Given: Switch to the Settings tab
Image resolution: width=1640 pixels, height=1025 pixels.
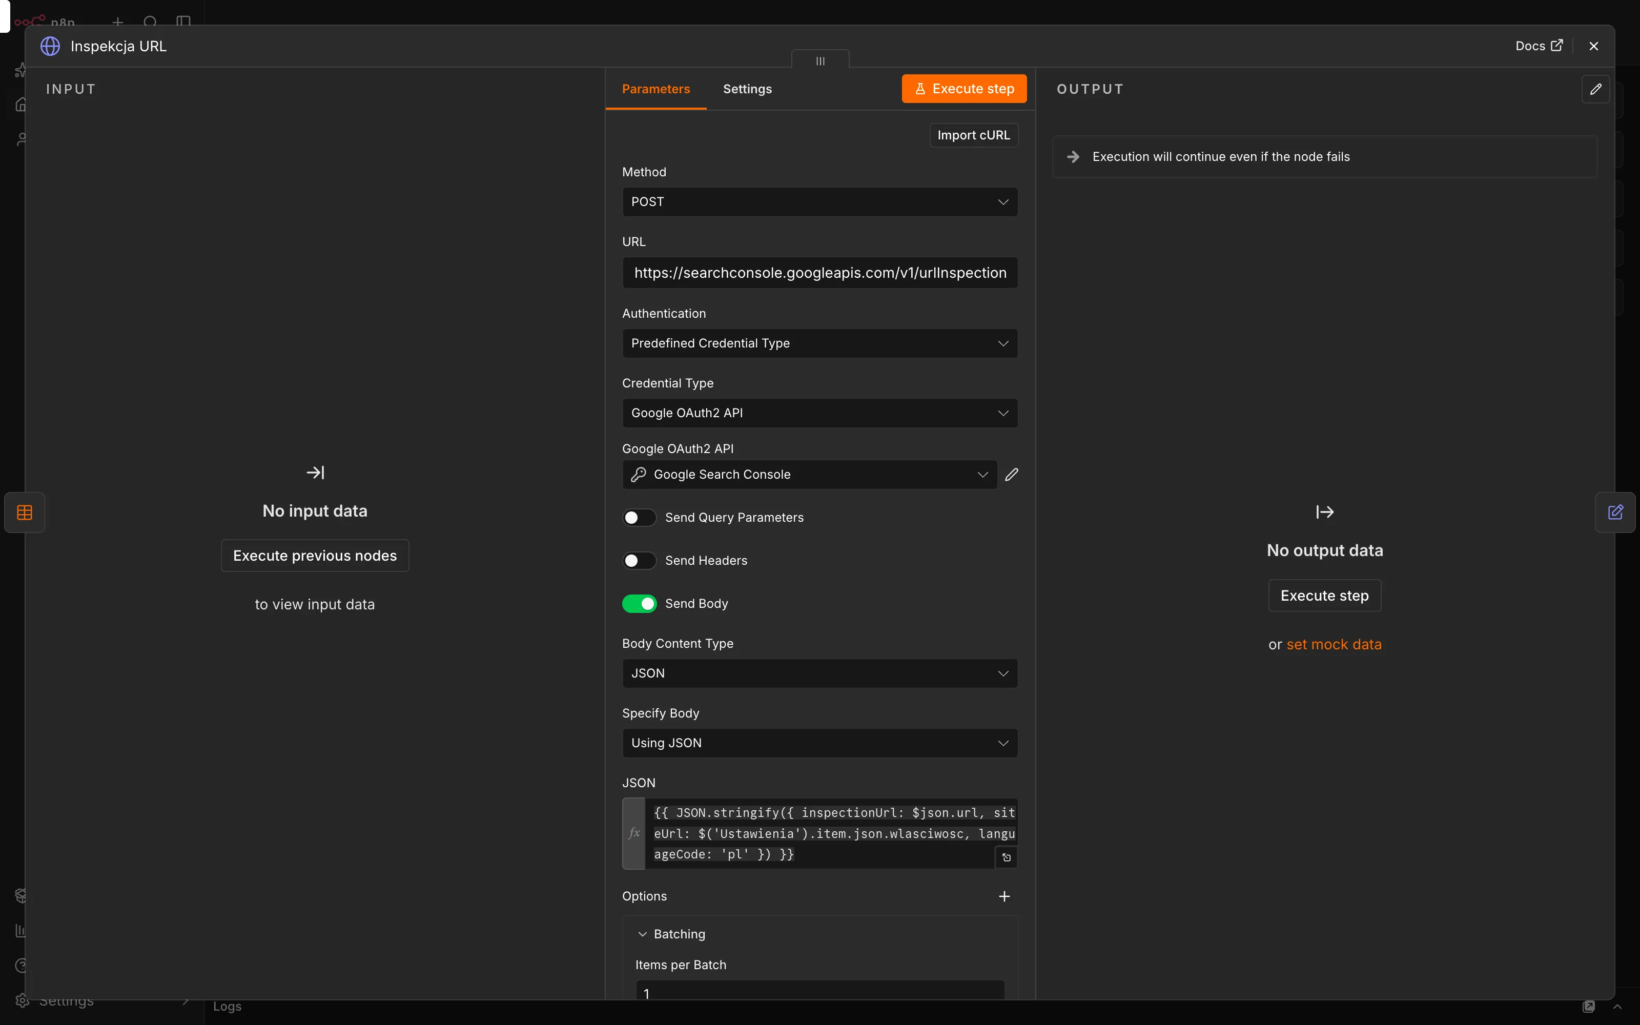Looking at the screenshot, I should click(x=747, y=89).
